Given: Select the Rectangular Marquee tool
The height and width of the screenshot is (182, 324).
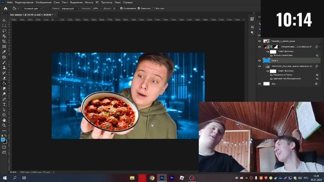Looking at the screenshot, I should (4, 26).
